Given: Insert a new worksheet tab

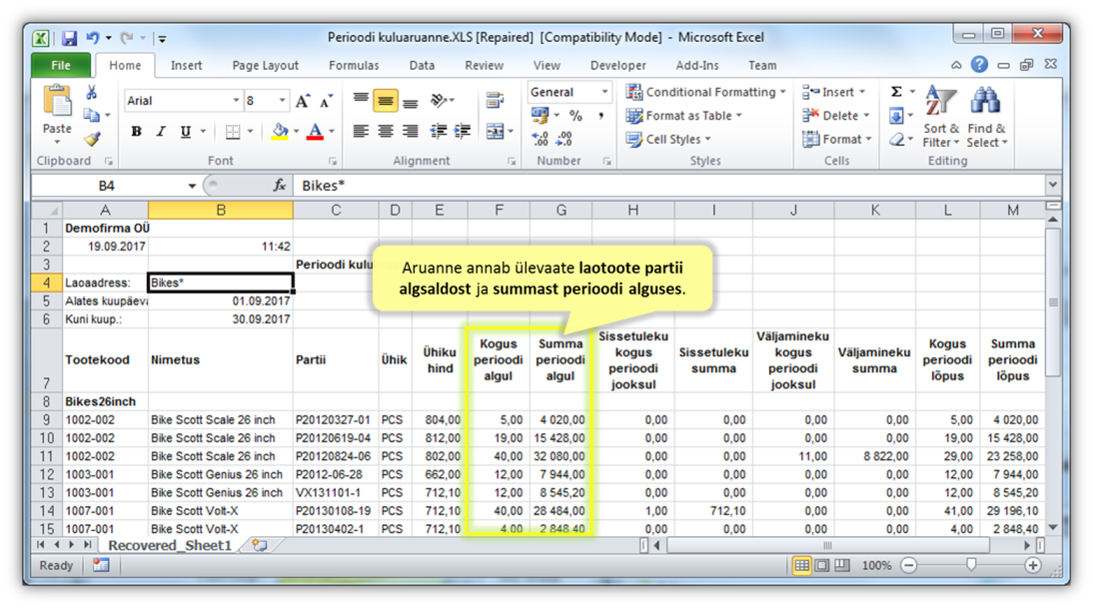Looking at the screenshot, I should [260, 545].
